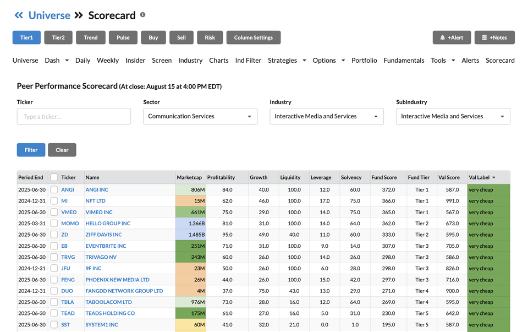Open the Portfolio nav item

click(x=364, y=61)
